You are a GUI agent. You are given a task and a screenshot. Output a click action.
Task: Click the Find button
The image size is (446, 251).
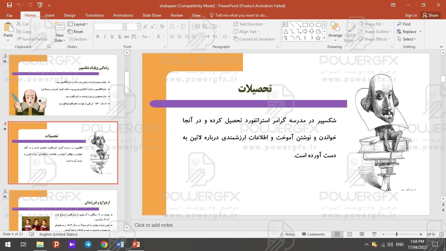tap(404, 24)
